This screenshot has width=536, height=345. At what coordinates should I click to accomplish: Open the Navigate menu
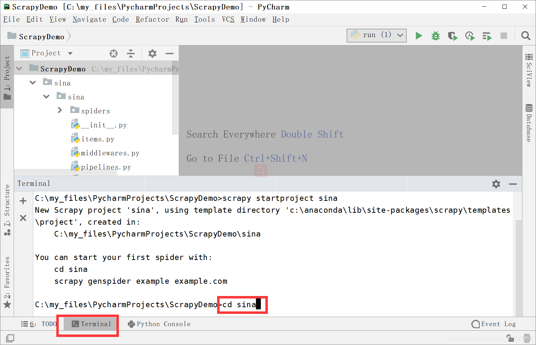(x=90, y=19)
